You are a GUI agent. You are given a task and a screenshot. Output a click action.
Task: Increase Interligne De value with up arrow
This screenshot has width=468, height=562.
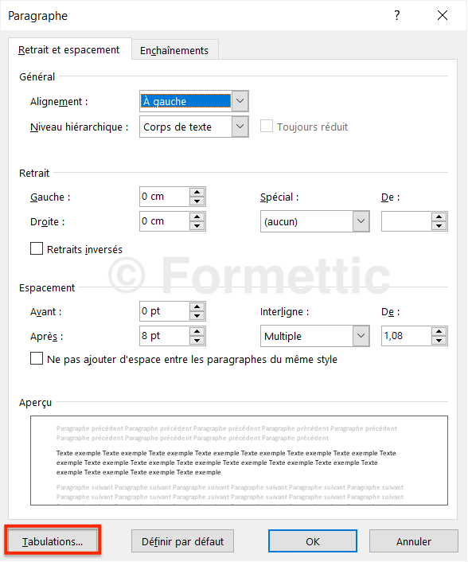[439, 331]
